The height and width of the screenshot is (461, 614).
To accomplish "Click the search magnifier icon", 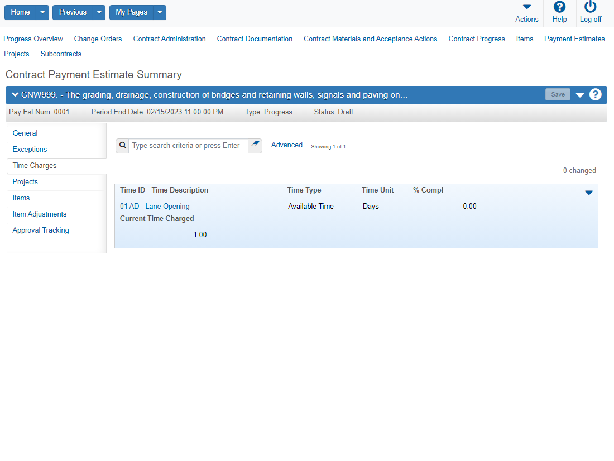I will [123, 145].
